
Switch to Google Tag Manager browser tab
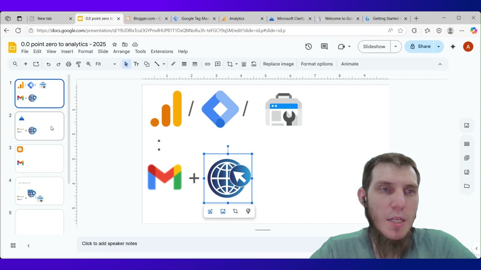[194, 18]
